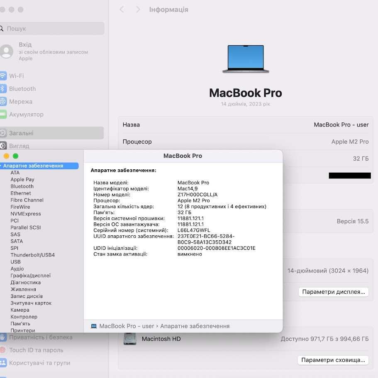Select Thunderbolt/USB4 tree item

click(32, 255)
